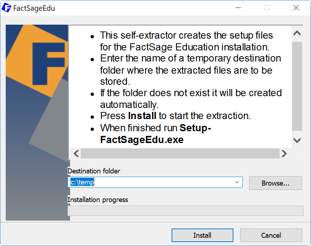
Task: Click the FactSageEdu window title text
Action: coord(34,8)
